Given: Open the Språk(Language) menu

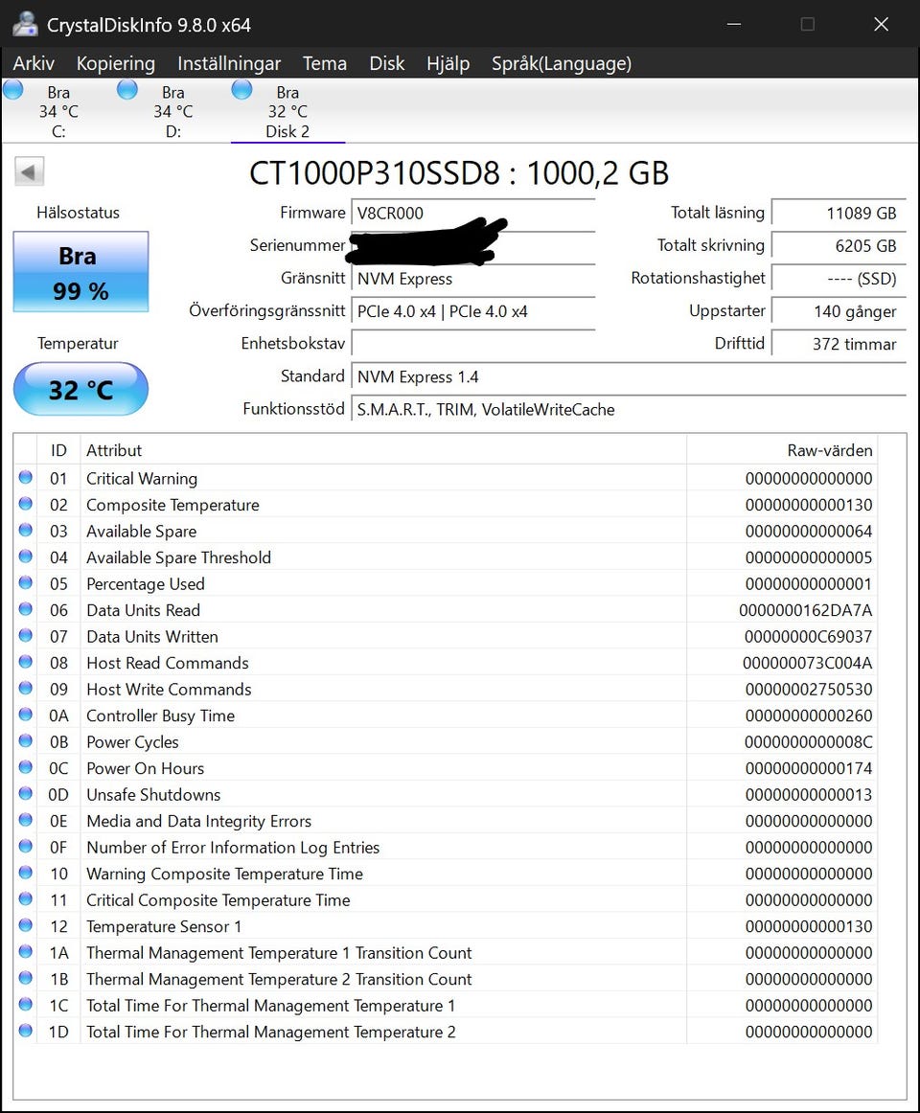Looking at the screenshot, I should click(x=561, y=63).
